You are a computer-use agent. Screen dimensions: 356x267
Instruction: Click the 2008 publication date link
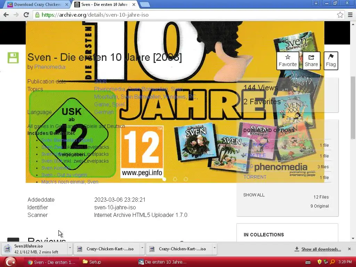tap(100, 81)
